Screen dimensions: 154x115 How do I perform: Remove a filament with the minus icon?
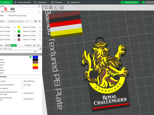(x=30, y=21)
